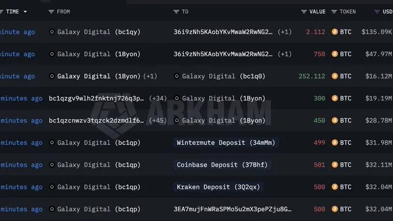Open sender address bc1qzcnwzv3tqzck2dzmdlf6…
This screenshot has height=221, width=393.
pyautogui.click(x=97, y=121)
